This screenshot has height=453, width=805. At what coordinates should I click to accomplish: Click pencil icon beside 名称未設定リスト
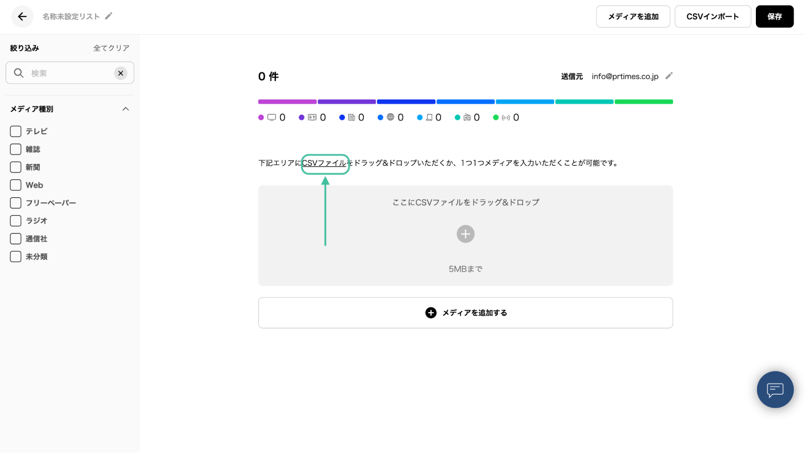tap(108, 16)
